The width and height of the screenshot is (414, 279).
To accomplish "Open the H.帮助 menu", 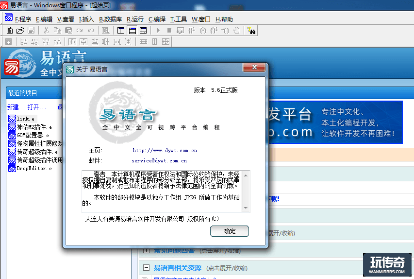I will point(224,19).
